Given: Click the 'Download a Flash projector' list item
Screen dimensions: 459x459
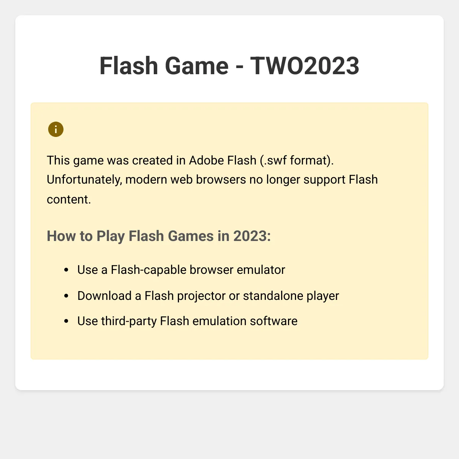Looking at the screenshot, I should pos(208,296).
